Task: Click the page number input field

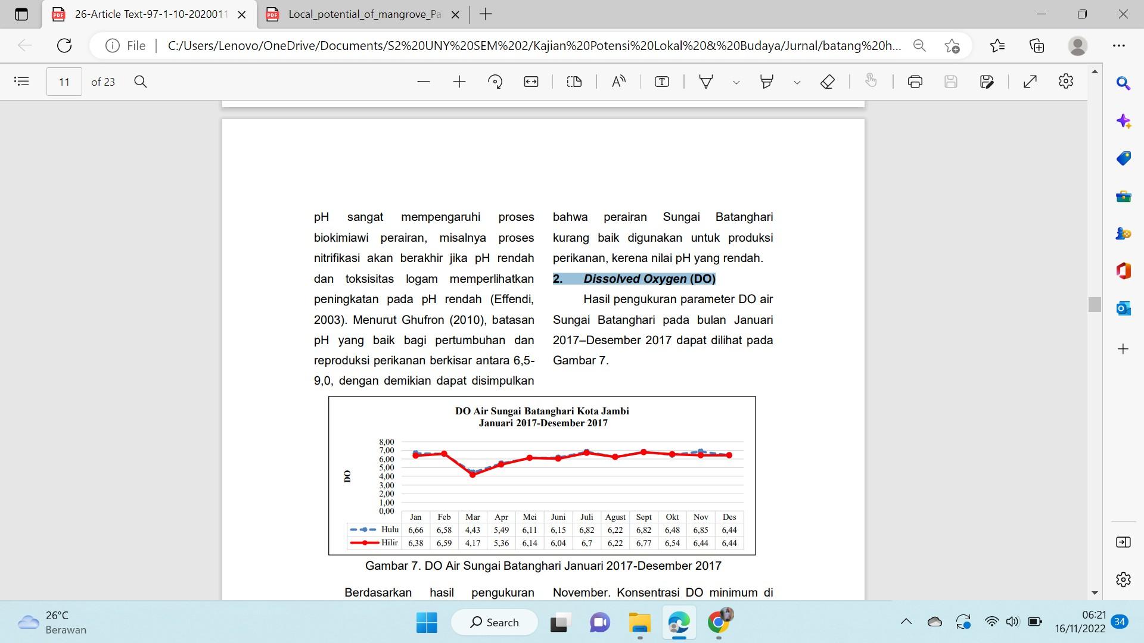Action: point(64,82)
